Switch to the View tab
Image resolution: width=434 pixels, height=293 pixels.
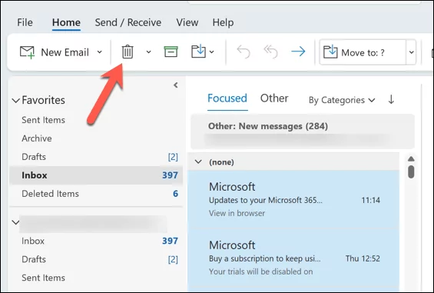coord(187,22)
